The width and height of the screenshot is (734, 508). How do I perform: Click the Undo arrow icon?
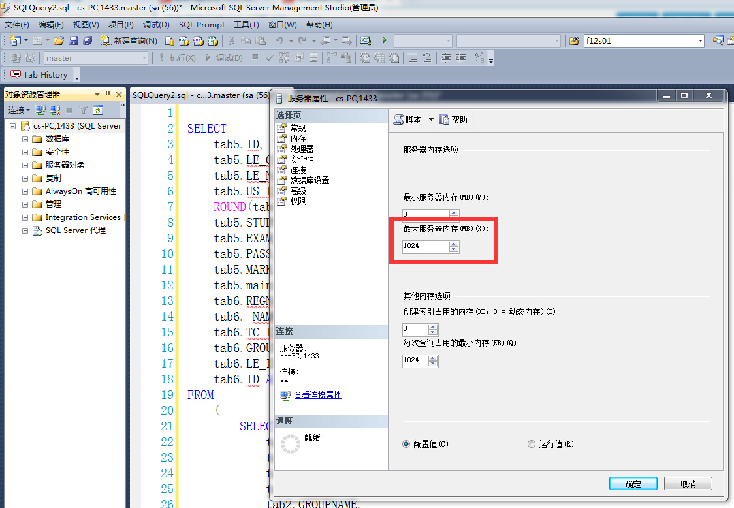coord(279,40)
